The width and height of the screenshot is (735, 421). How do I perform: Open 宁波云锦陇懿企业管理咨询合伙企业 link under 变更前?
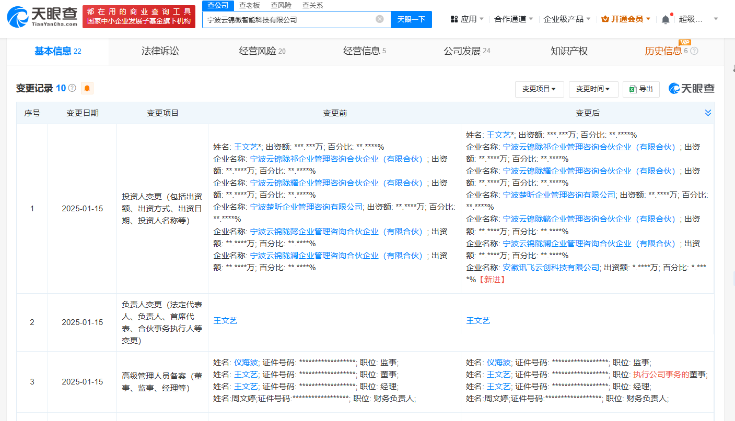click(x=336, y=231)
